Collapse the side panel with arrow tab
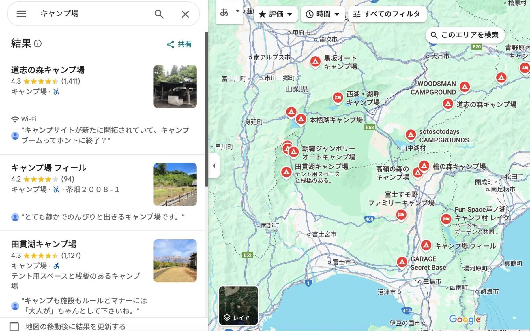This screenshot has width=530, height=331. pos(214,166)
